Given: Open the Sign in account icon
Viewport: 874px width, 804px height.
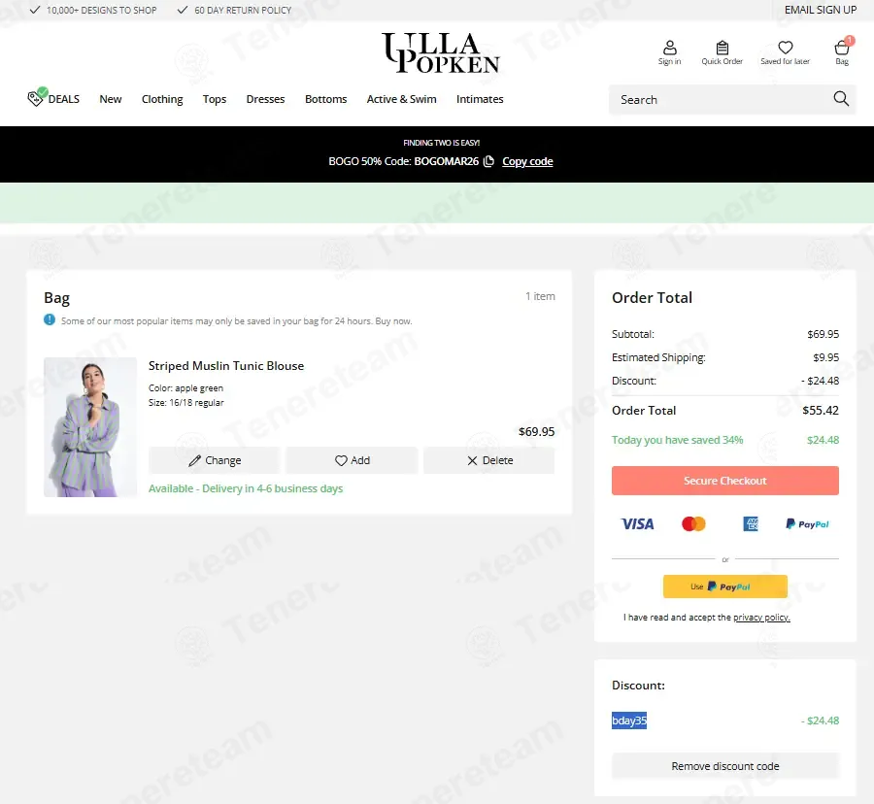Looking at the screenshot, I should [669, 48].
